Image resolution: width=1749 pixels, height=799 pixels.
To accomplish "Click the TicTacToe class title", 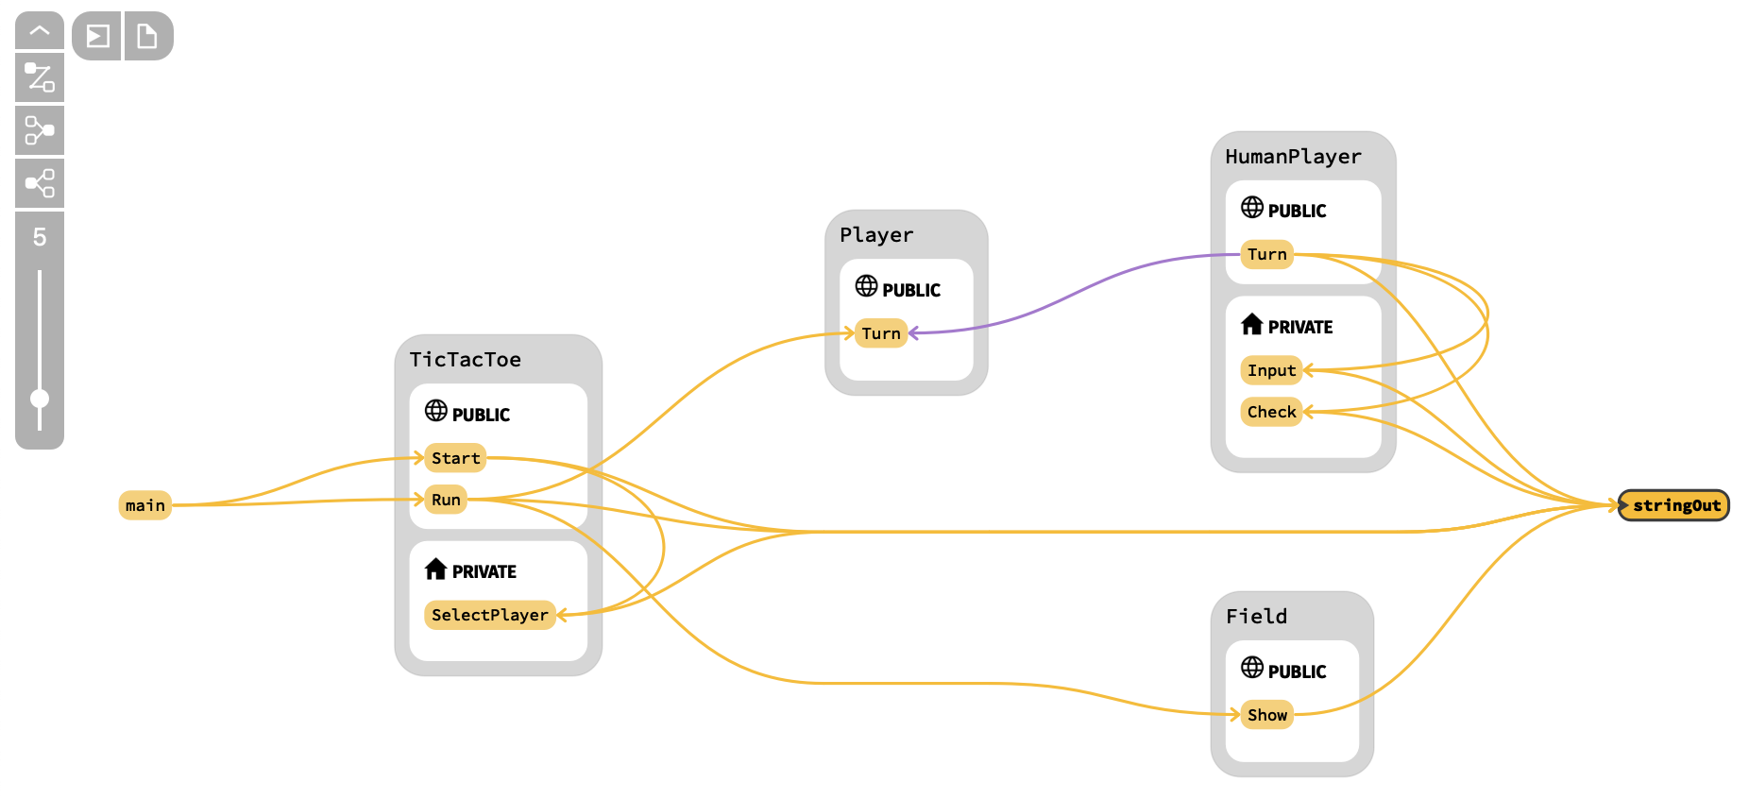I will tap(466, 360).
